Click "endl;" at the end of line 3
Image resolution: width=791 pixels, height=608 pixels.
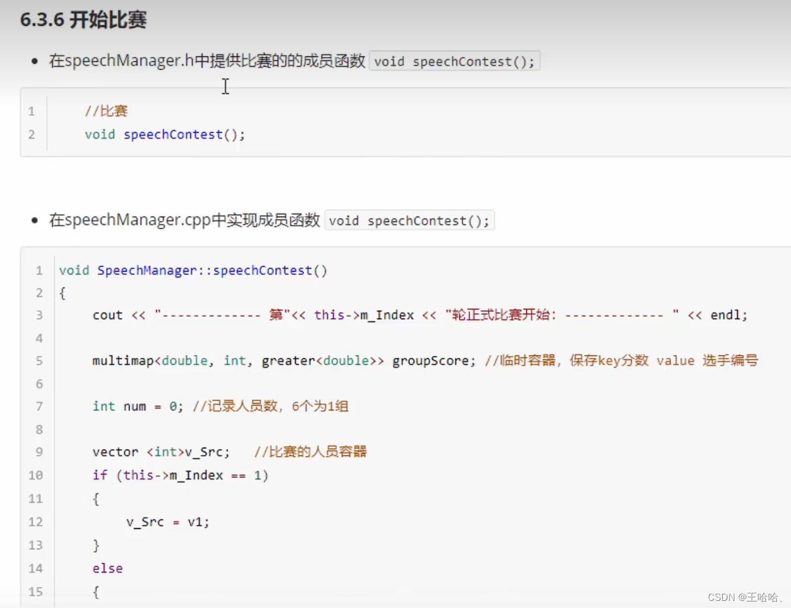coord(729,315)
